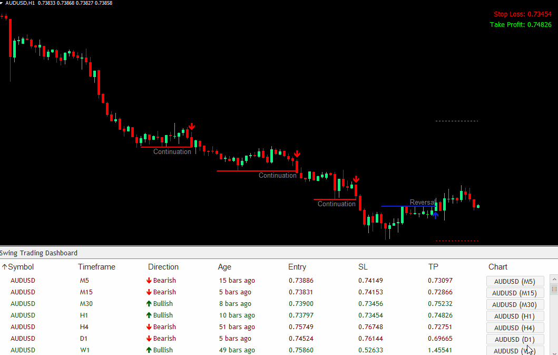
Task: Click the bearish arrow in the D1 row
Action: pyautogui.click(x=149, y=339)
